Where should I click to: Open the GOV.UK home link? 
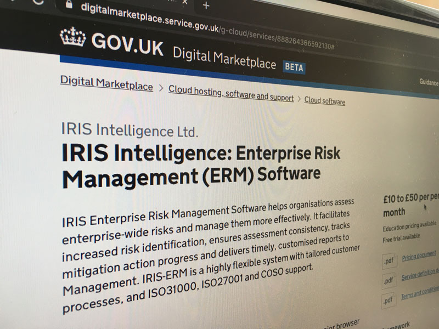pos(127,45)
